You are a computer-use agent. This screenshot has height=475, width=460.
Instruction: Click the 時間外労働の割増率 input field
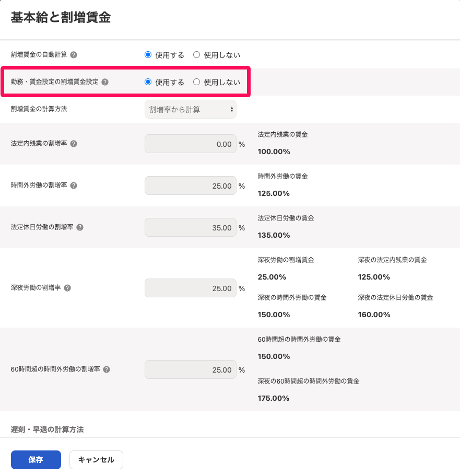[x=191, y=186]
